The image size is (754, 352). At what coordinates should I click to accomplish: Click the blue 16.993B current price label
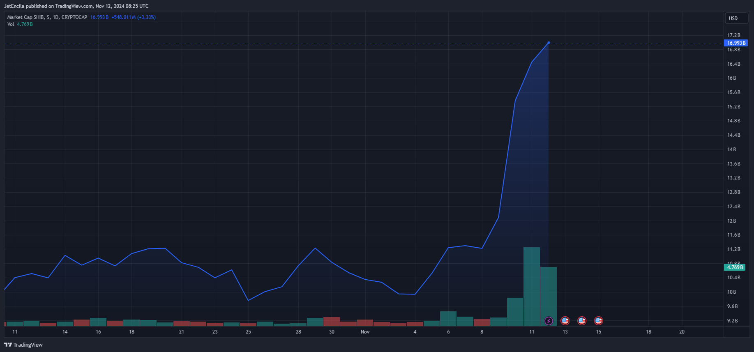pos(736,43)
